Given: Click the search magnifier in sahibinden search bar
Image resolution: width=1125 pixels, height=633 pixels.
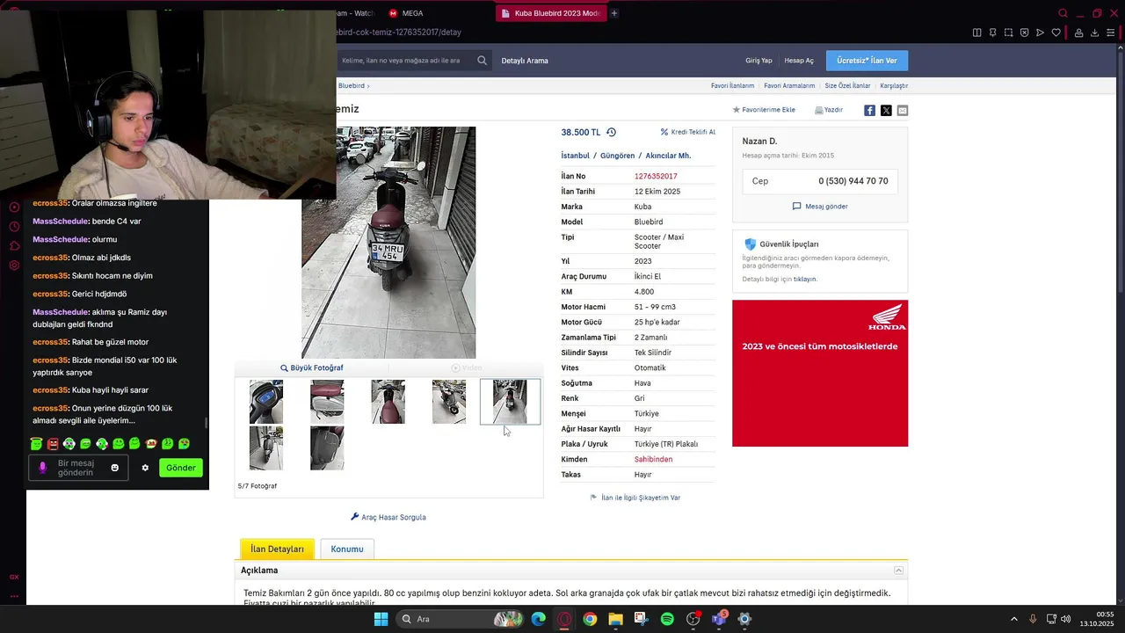Looking at the screenshot, I should [x=482, y=61].
